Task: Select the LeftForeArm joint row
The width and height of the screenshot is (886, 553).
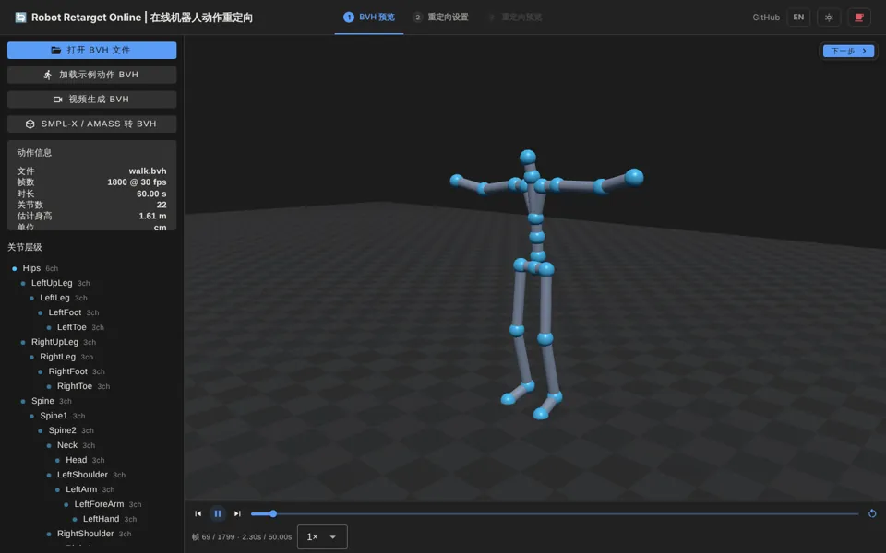Action: 91,504
